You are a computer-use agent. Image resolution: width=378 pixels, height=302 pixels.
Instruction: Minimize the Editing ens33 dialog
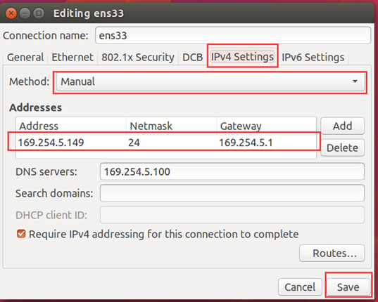tap(25, 13)
